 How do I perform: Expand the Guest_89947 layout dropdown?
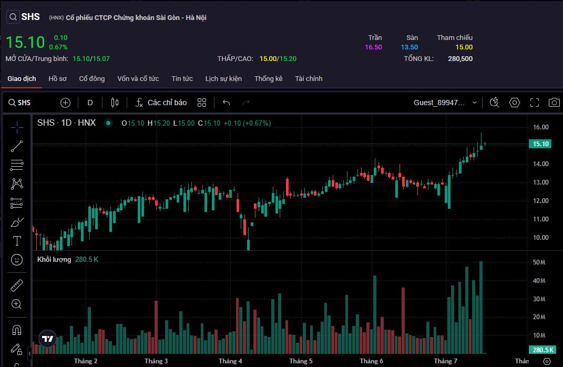[x=445, y=103]
